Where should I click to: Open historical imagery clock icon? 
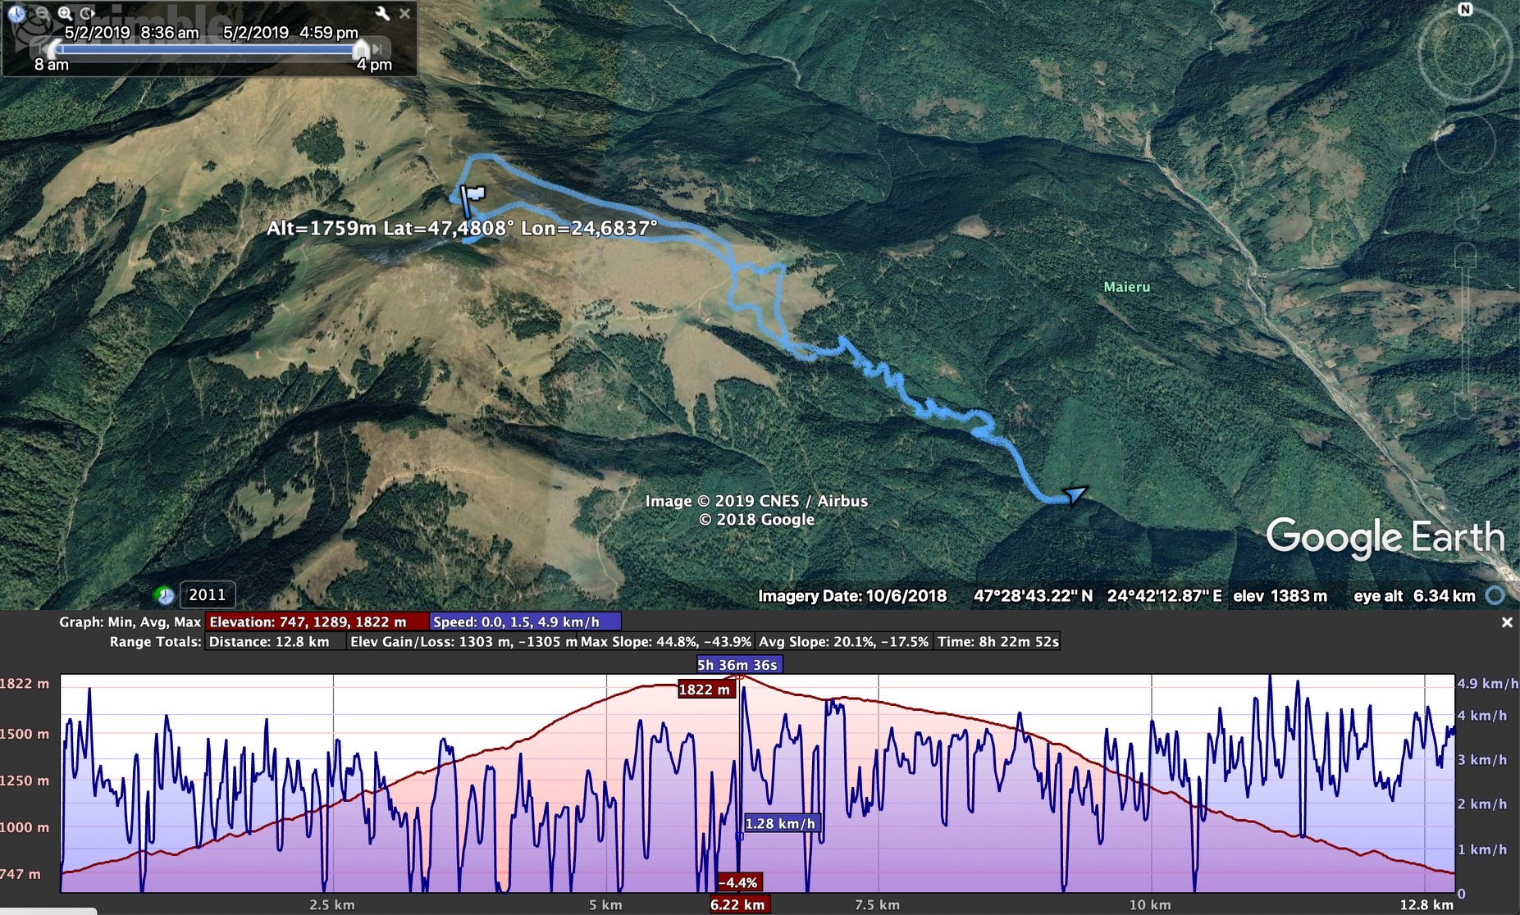[164, 595]
